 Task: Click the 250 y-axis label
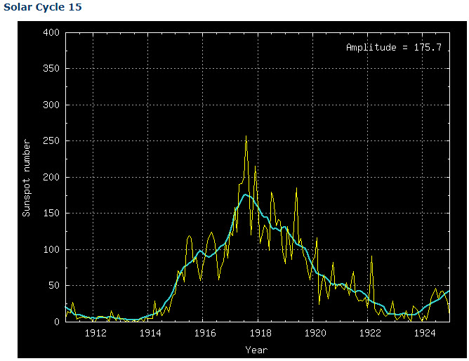pos(51,140)
